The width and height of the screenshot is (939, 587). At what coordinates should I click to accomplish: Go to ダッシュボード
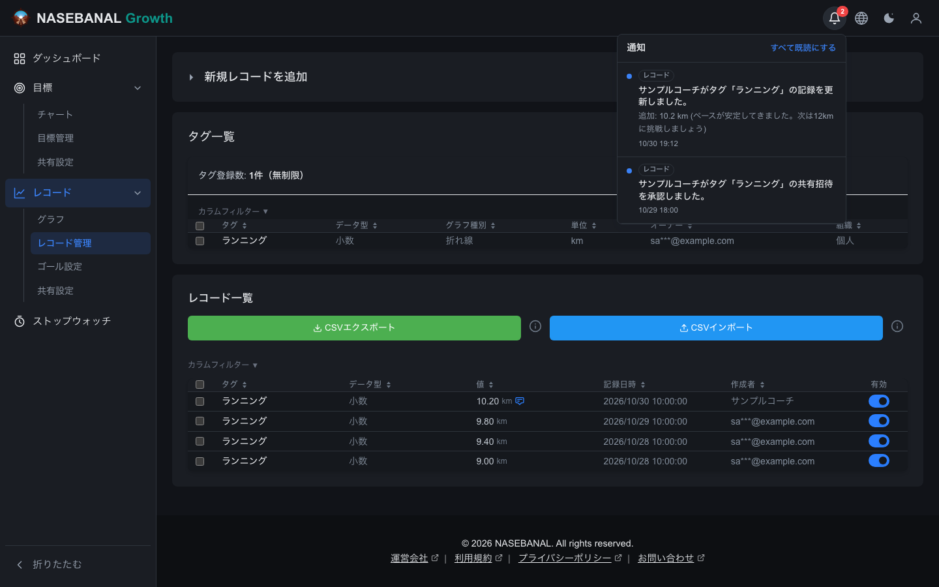78,59
